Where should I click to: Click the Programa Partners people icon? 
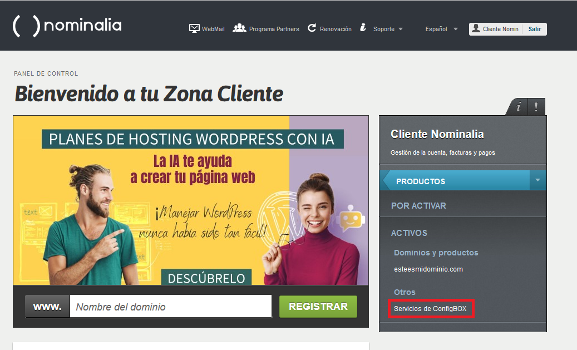coord(238,29)
